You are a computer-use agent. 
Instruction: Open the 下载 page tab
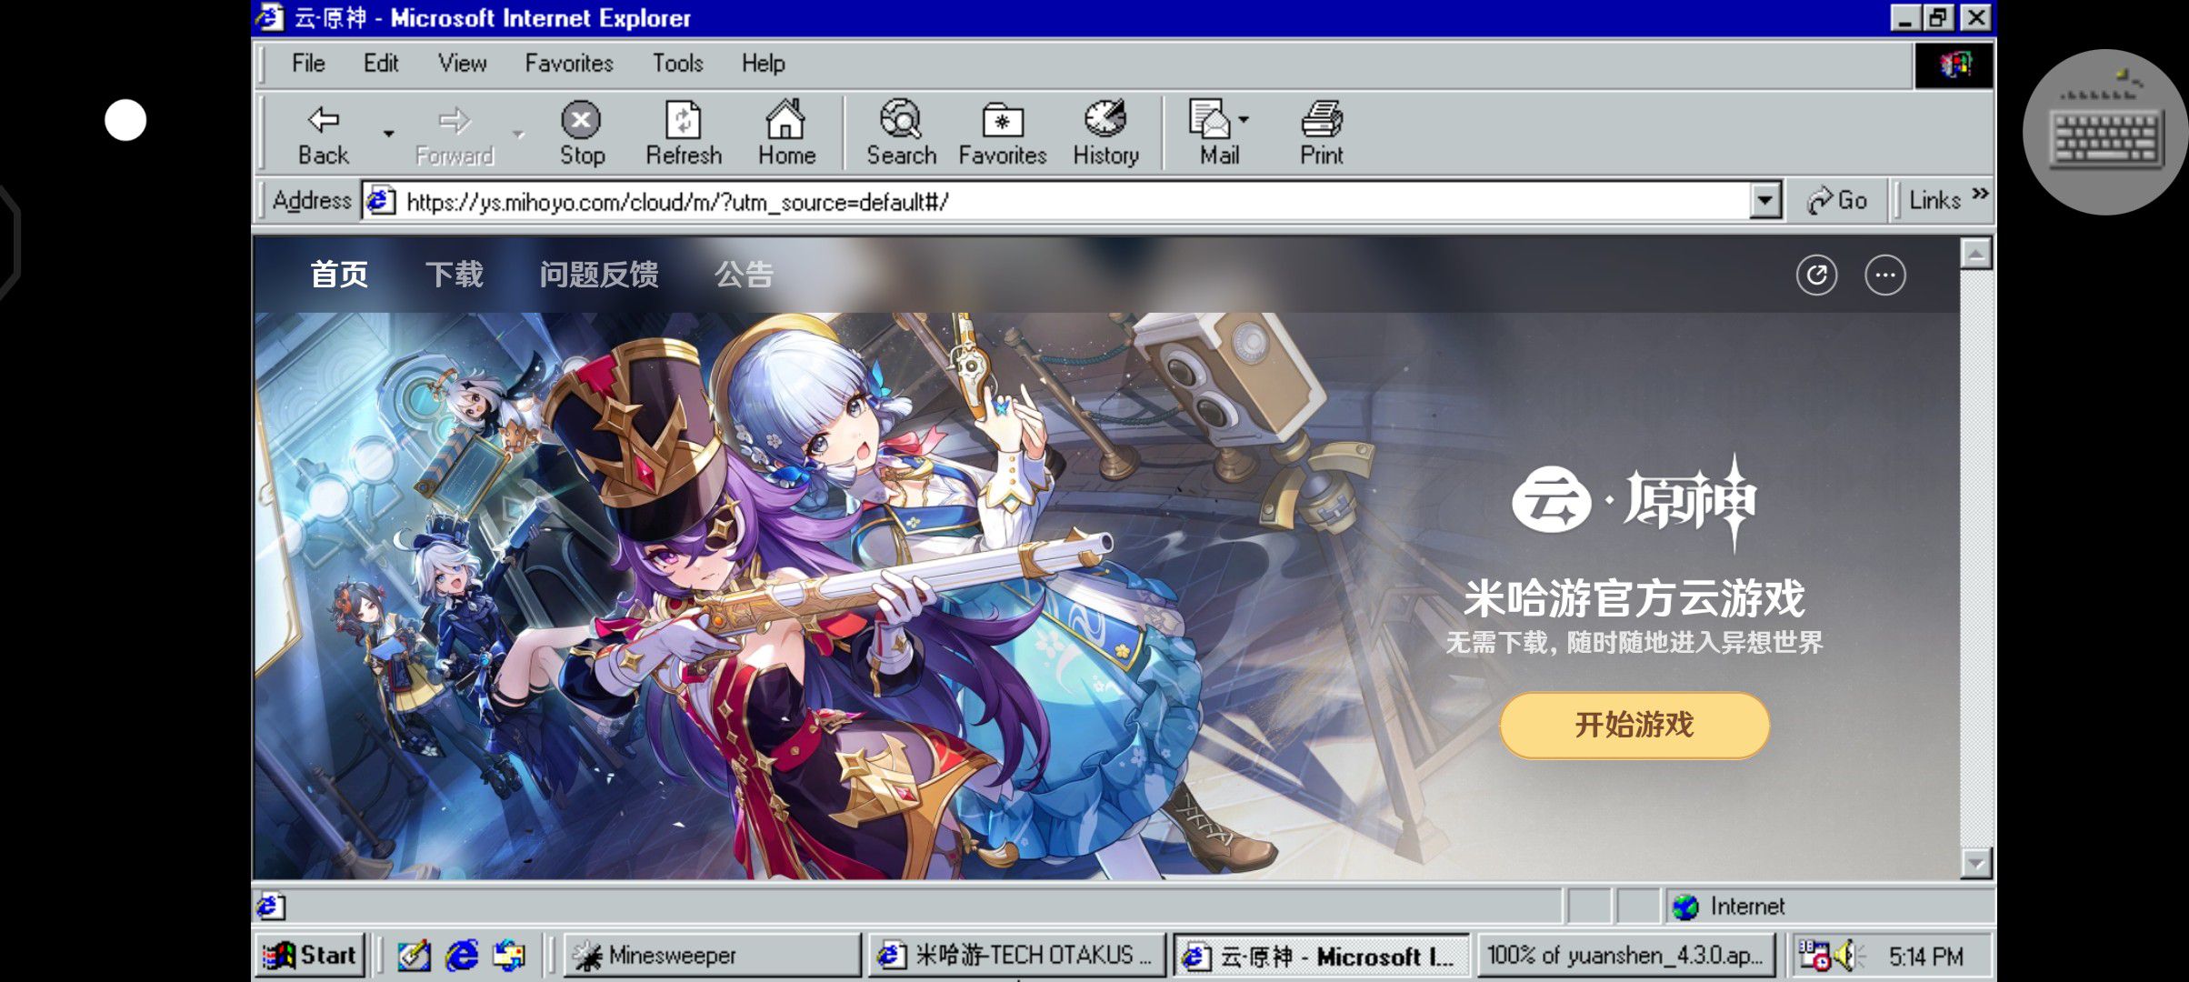pos(454,275)
